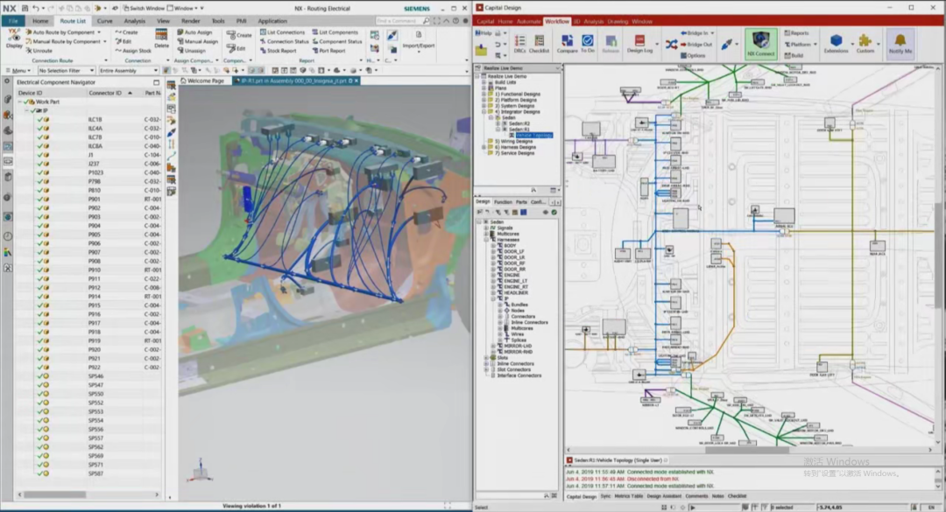Click horizontal scrollbar under topology diagram

(748, 450)
